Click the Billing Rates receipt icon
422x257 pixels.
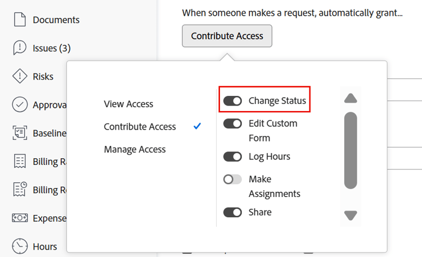[x=20, y=162]
